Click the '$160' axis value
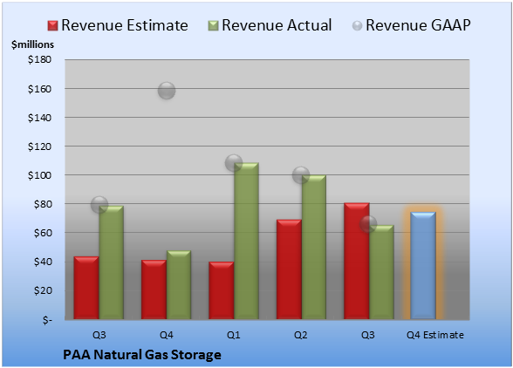The height and width of the screenshot is (368, 513). (39, 89)
